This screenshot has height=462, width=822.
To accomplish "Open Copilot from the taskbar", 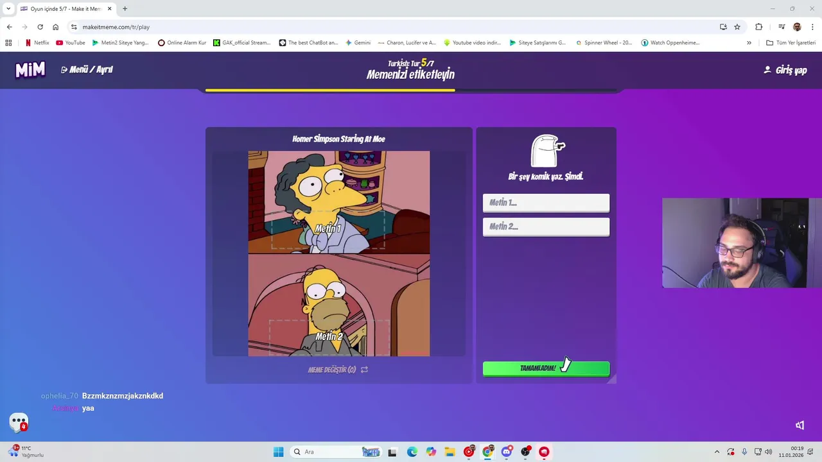I will [431, 452].
